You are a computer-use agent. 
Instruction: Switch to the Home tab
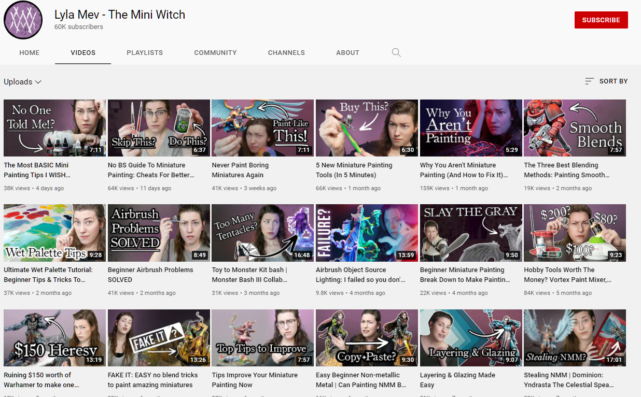coord(30,53)
